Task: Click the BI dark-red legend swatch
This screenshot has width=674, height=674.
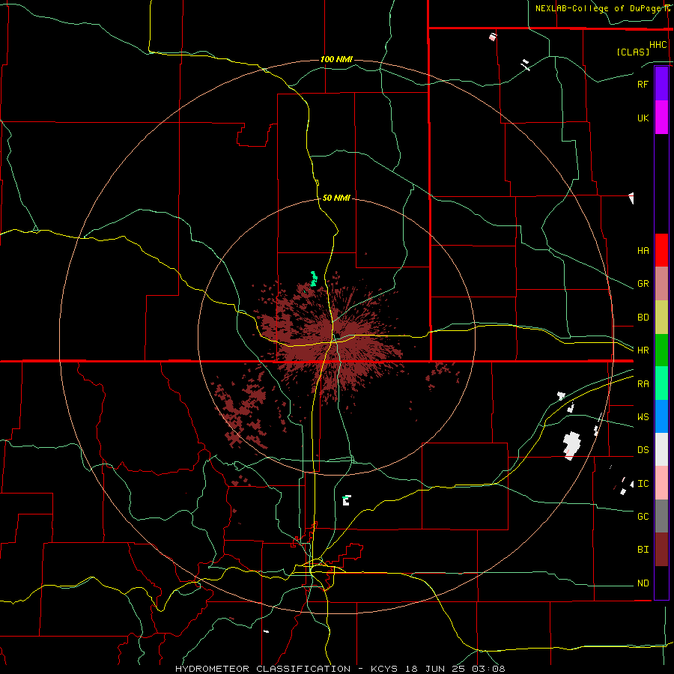Action: pos(661,550)
